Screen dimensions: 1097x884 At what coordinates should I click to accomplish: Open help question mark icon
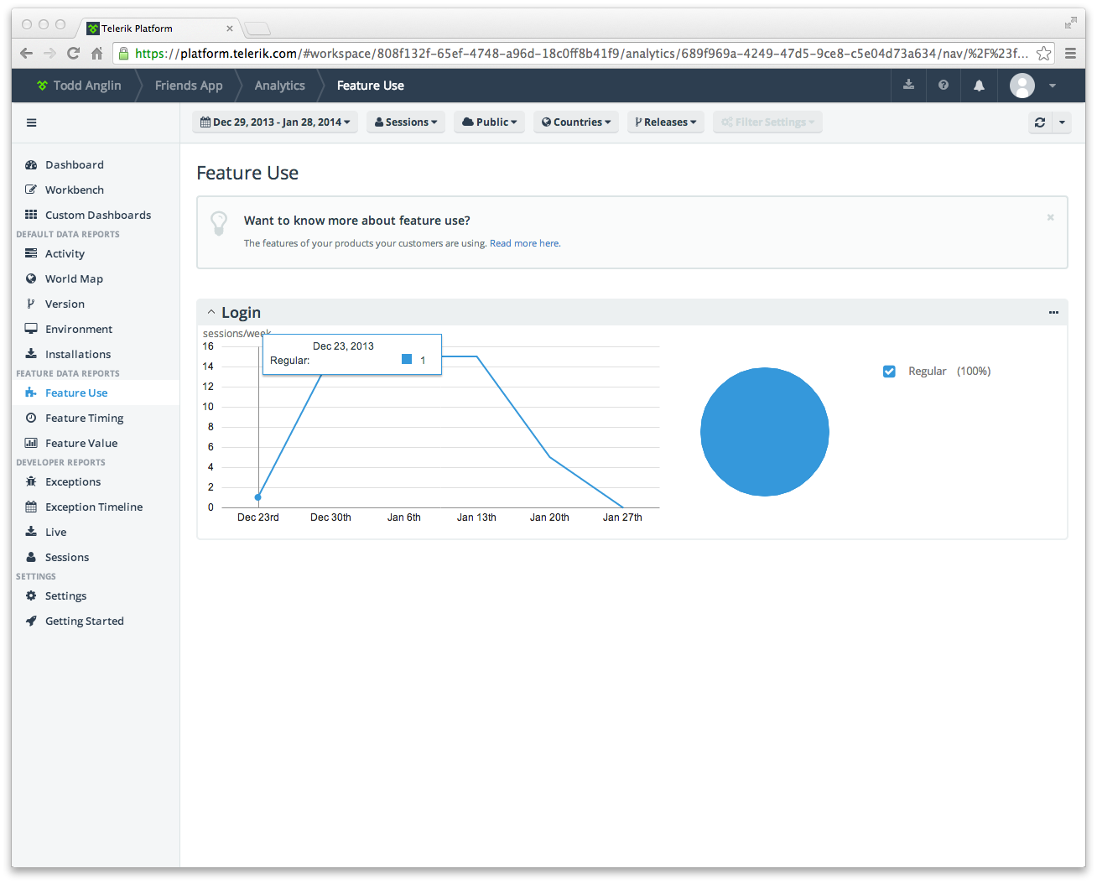coord(944,85)
